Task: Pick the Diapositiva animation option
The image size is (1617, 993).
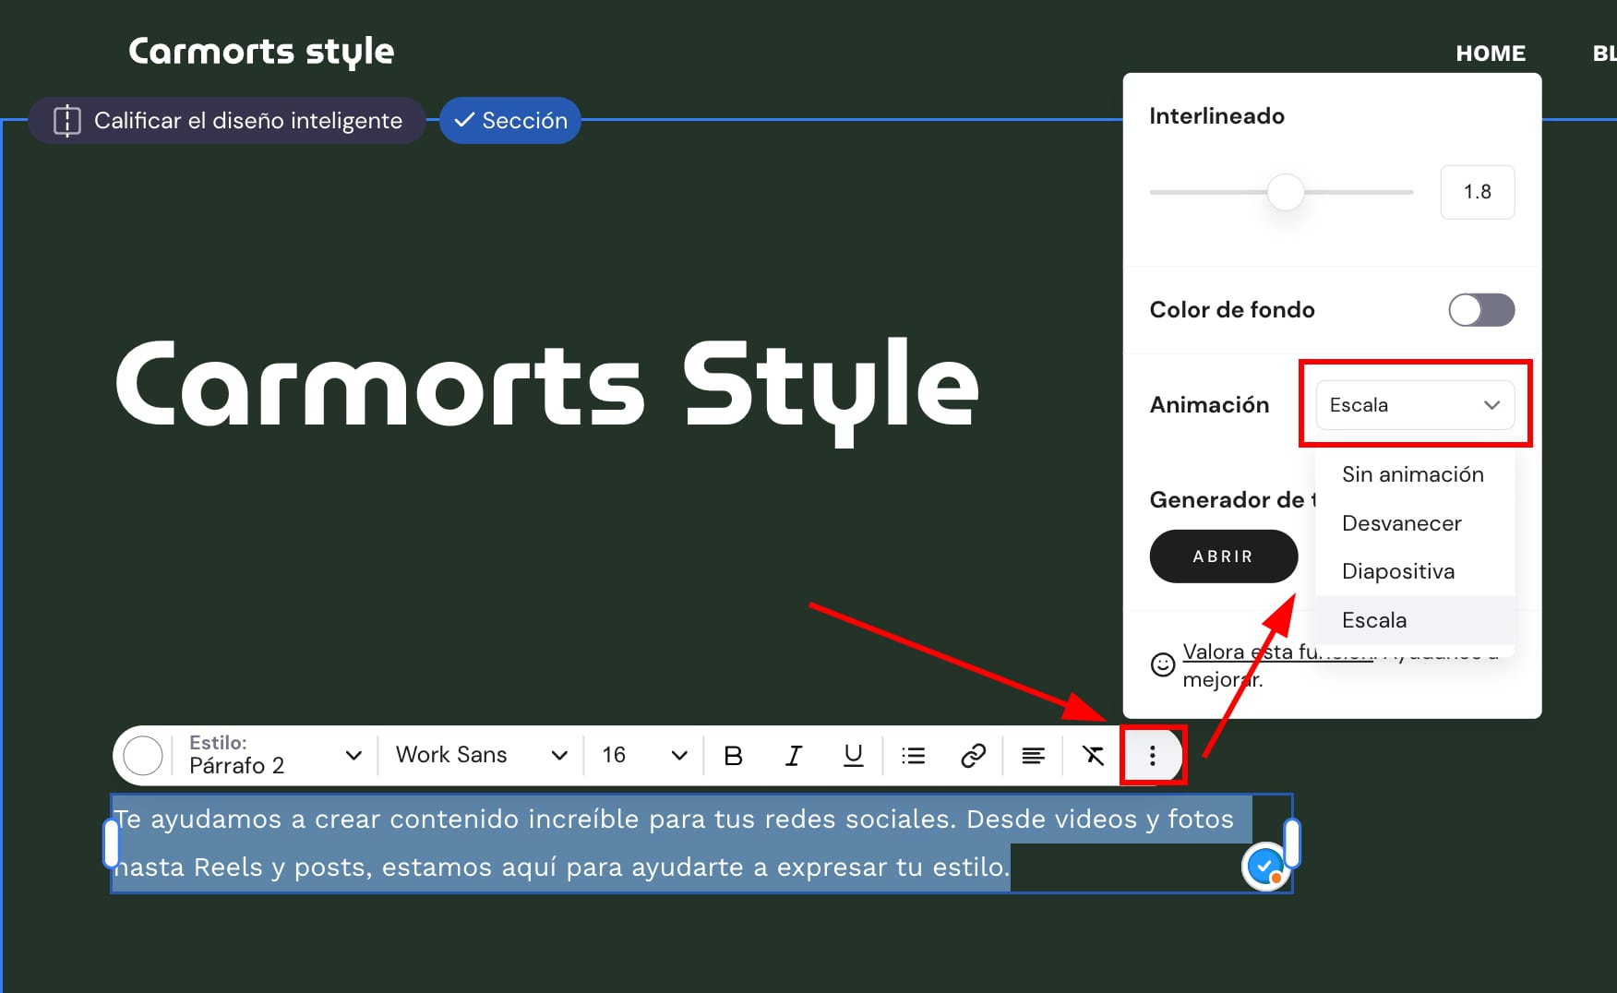Action: tap(1397, 571)
